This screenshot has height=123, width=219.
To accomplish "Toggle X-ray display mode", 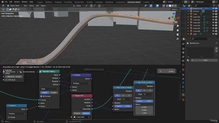I will (x=164, y=6).
